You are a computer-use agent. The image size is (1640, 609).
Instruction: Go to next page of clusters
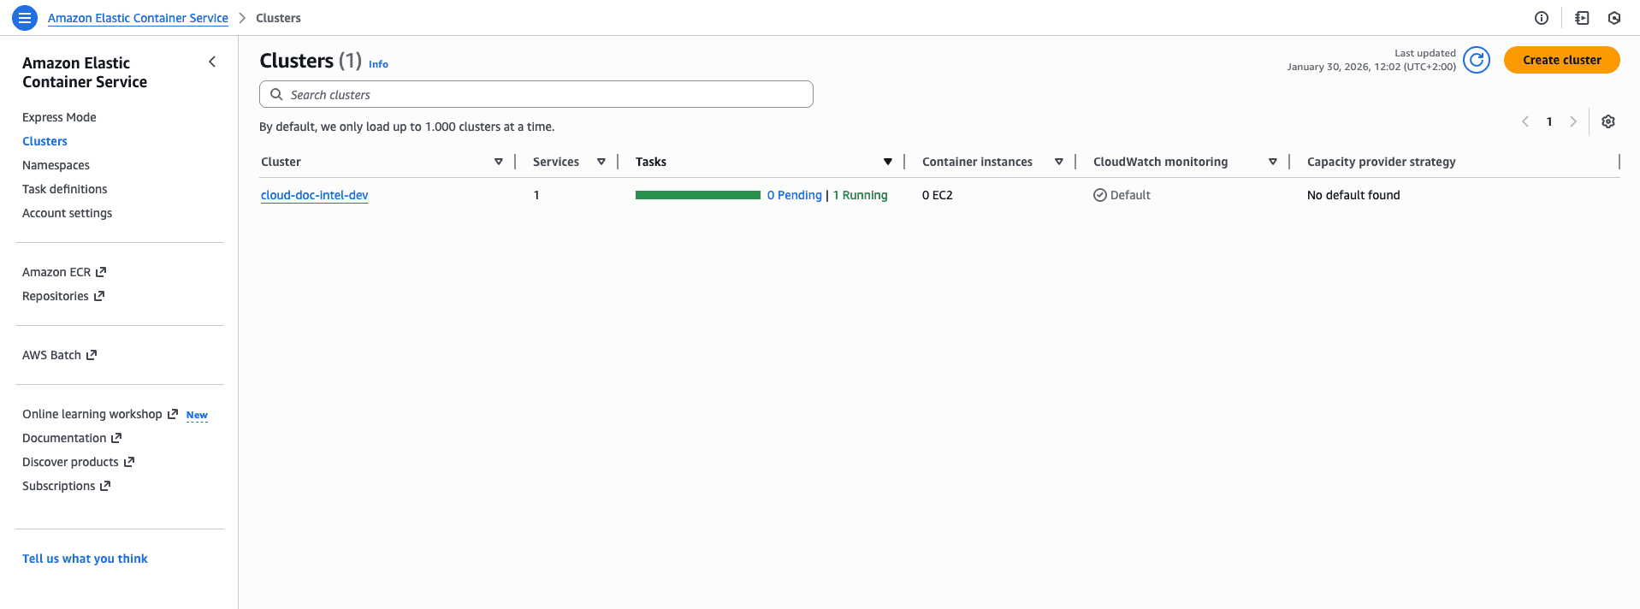[x=1572, y=121]
